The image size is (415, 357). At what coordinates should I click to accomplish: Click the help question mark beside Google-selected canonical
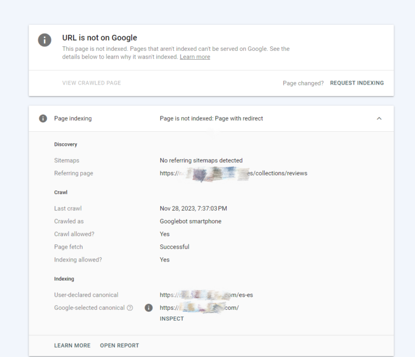click(x=130, y=308)
